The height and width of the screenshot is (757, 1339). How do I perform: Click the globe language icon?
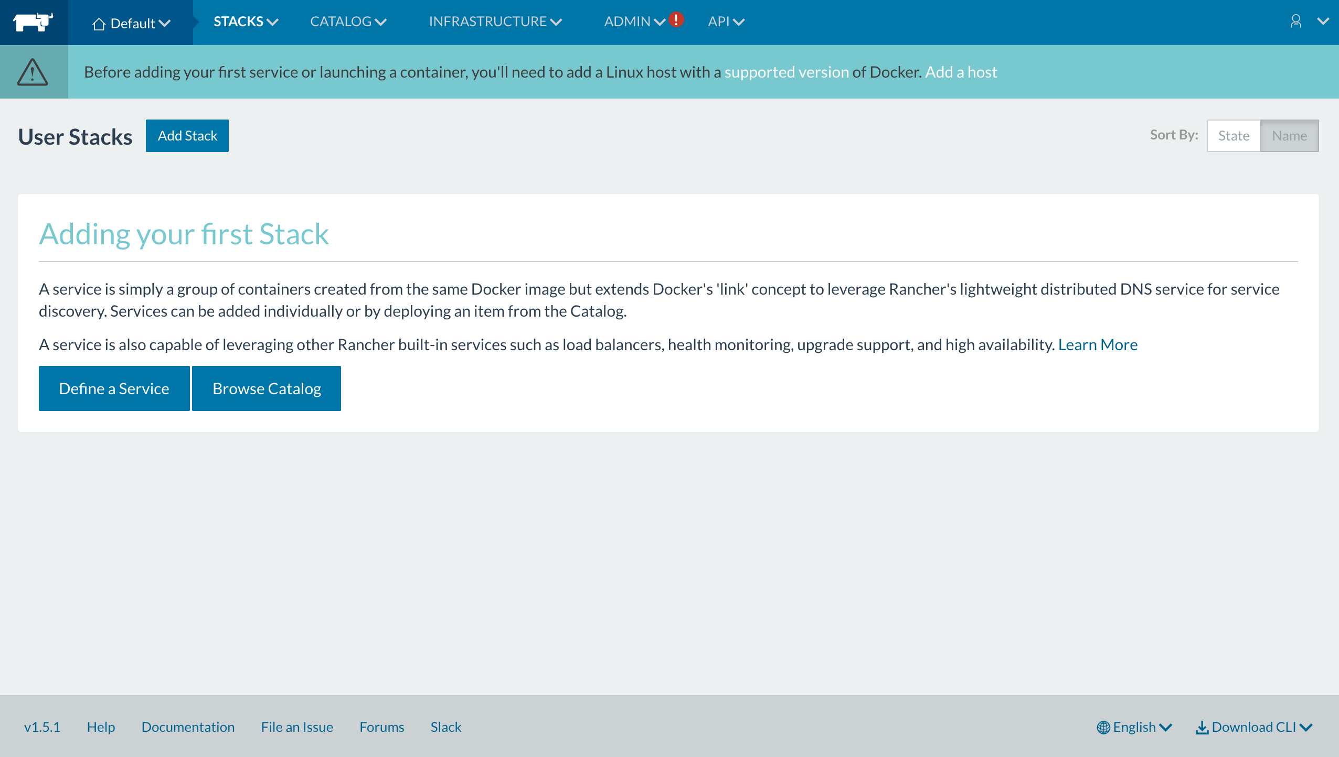(x=1103, y=727)
